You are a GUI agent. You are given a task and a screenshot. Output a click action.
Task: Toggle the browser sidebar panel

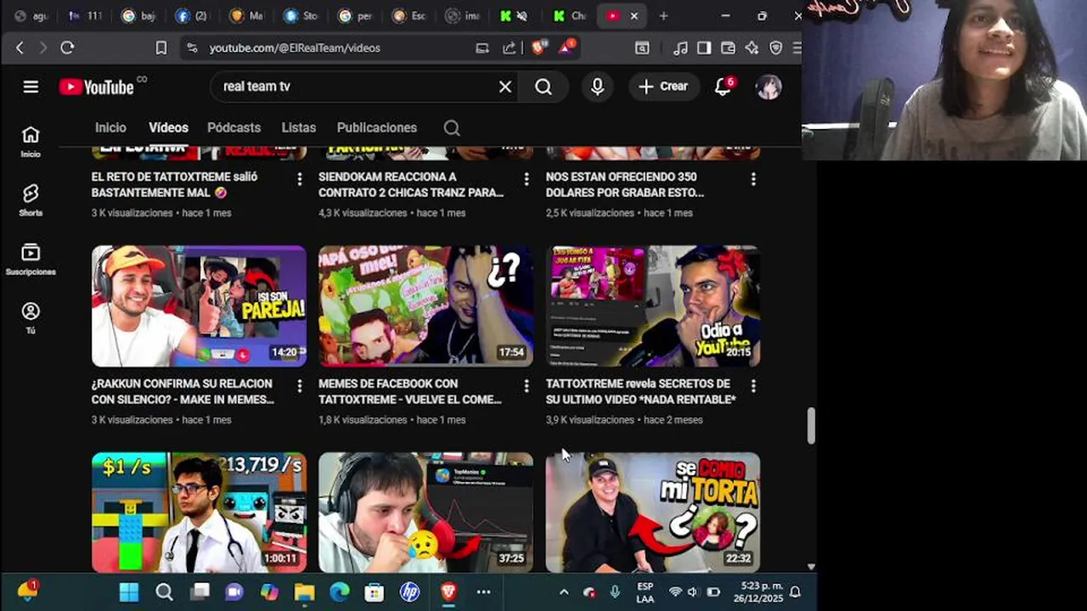704,48
